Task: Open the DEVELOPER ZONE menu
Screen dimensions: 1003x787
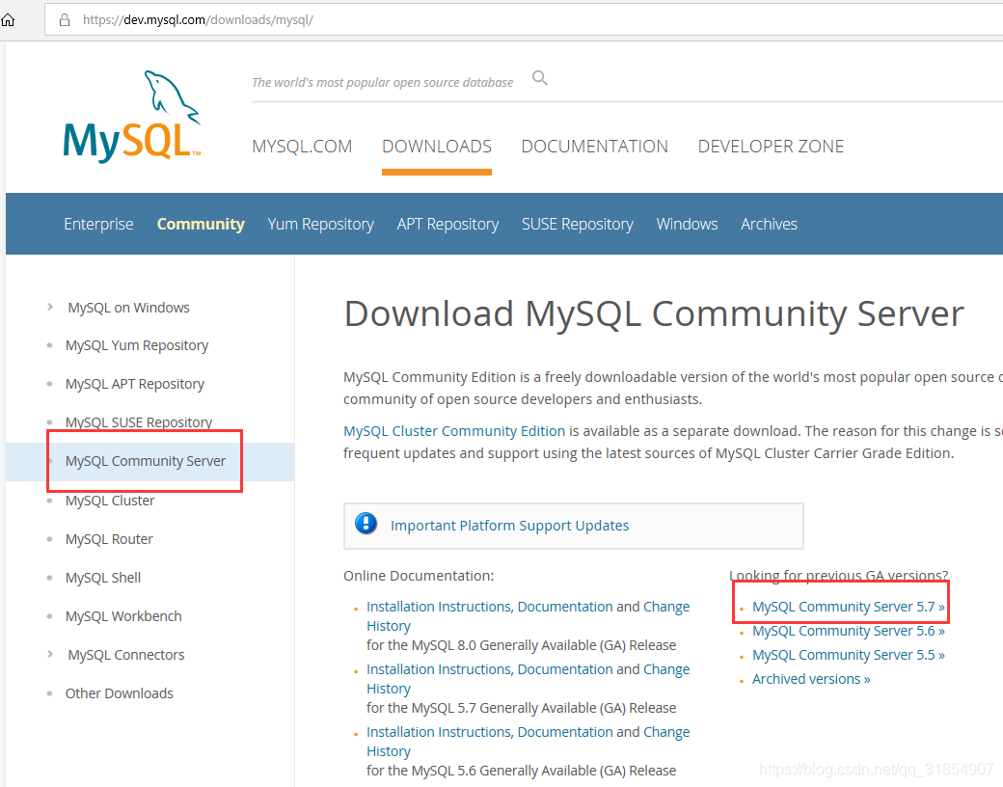Action: [x=771, y=146]
